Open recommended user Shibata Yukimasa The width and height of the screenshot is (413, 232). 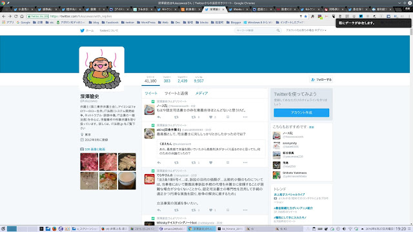pyautogui.click(x=294, y=173)
